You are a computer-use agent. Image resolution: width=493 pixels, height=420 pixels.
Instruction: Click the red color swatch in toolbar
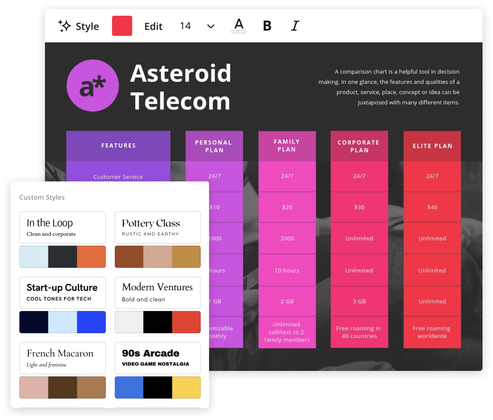[122, 26]
